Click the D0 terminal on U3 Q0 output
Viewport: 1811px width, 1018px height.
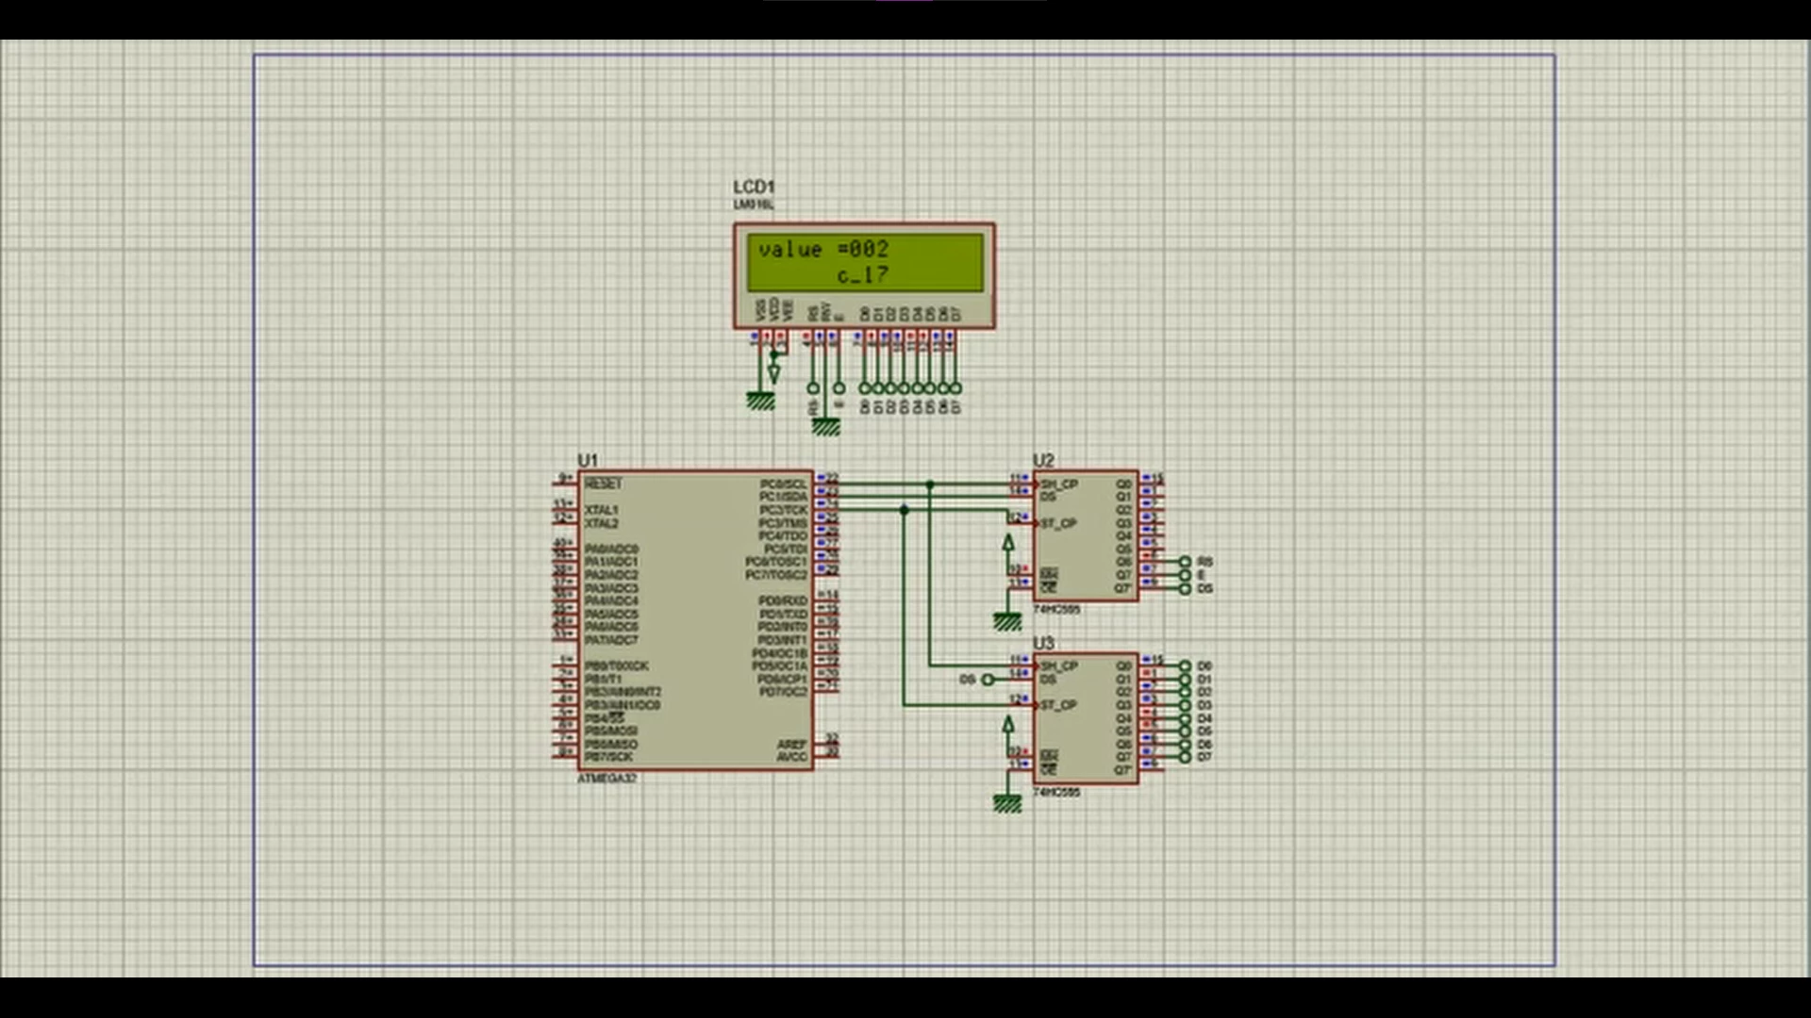(1185, 666)
